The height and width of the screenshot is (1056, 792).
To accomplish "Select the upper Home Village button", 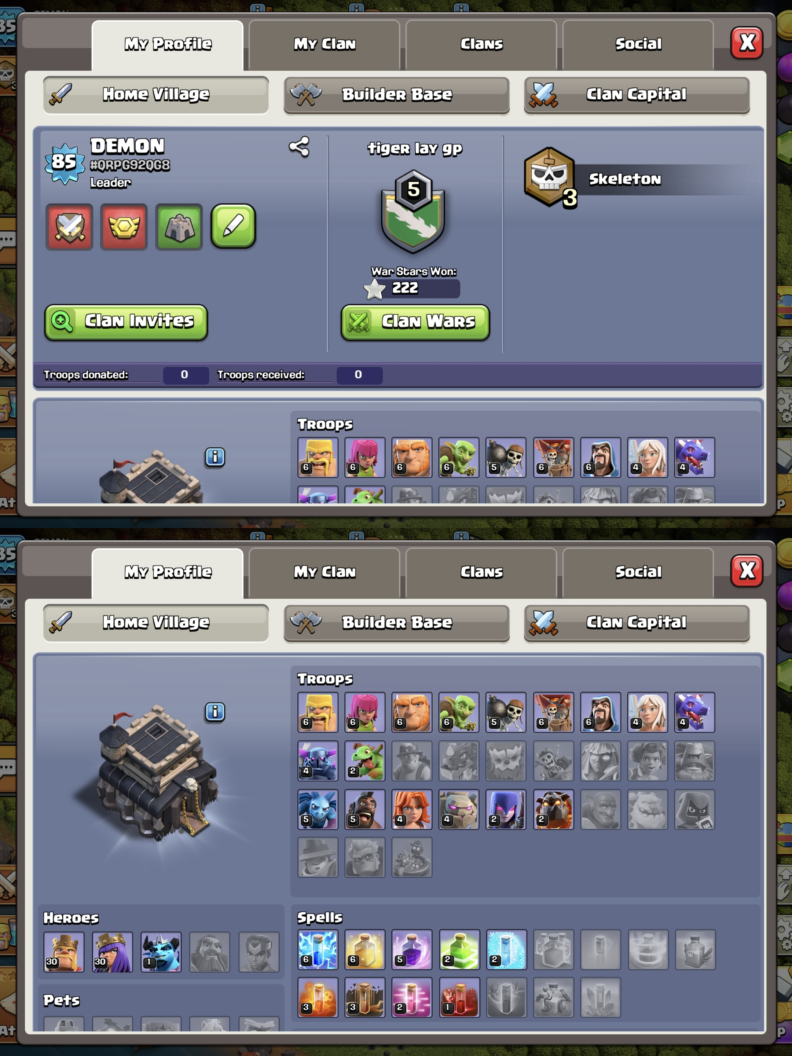I will [156, 95].
